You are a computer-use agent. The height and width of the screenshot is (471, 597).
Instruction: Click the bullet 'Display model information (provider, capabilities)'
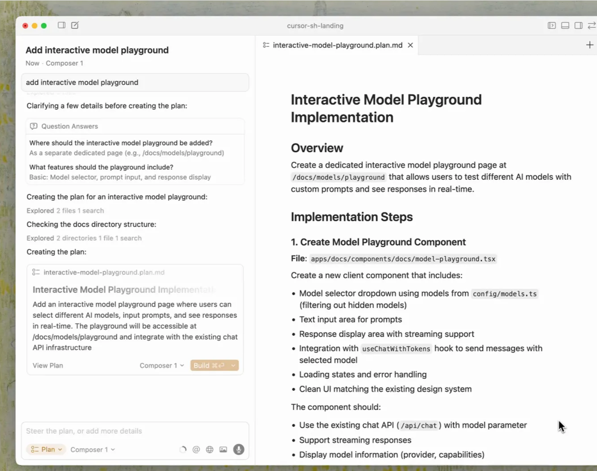[x=392, y=455]
